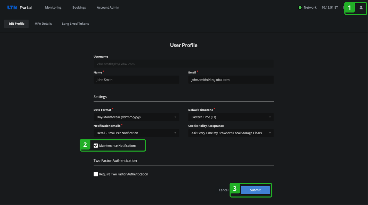Click the LTN Portal logo
368x205 pixels.
[19, 8]
